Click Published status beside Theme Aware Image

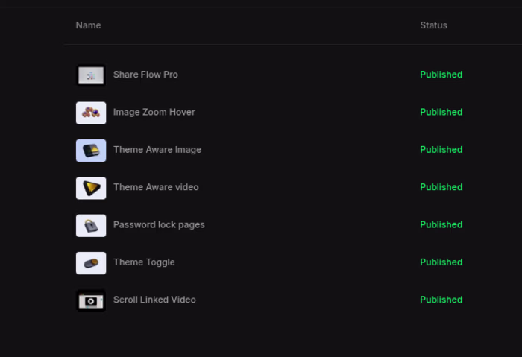coord(441,150)
